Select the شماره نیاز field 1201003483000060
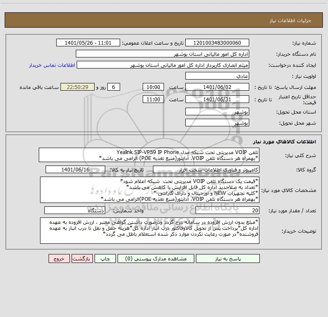The image size is (328, 317). tap(217, 43)
